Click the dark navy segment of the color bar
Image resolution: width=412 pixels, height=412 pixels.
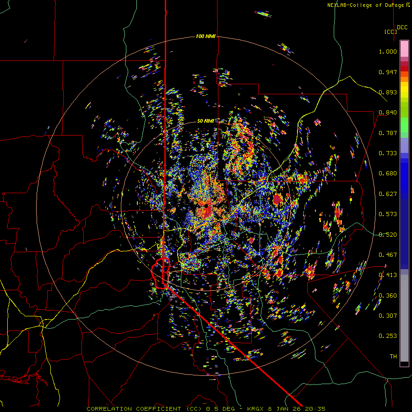404,234
